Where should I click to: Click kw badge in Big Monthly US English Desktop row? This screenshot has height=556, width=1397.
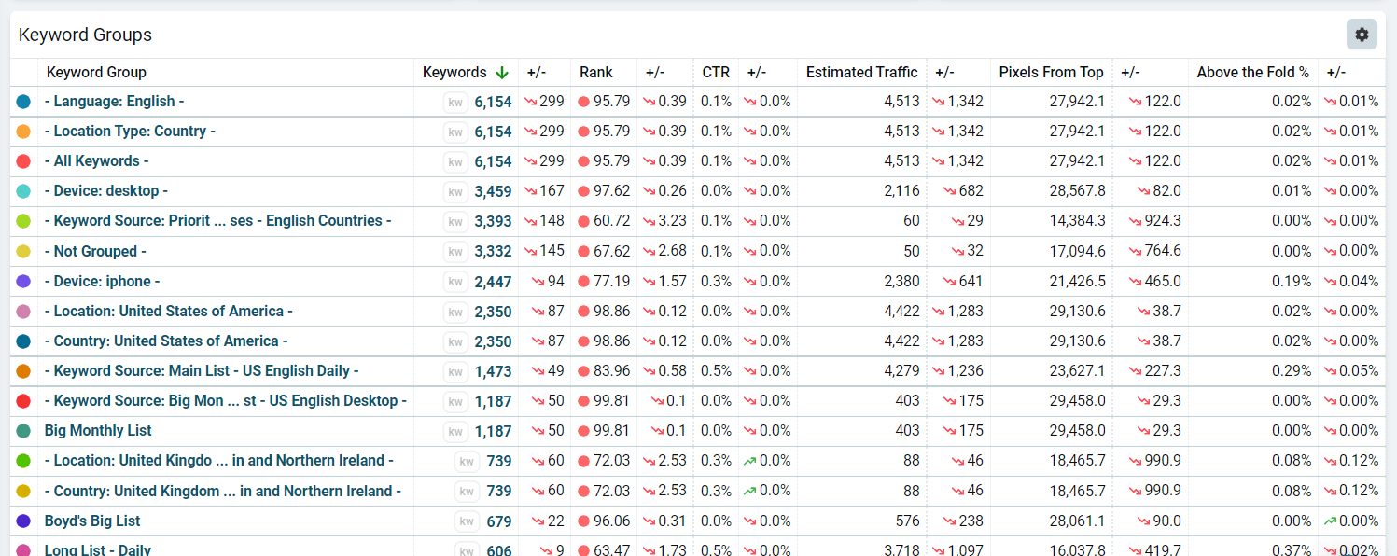(x=455, y=401)
